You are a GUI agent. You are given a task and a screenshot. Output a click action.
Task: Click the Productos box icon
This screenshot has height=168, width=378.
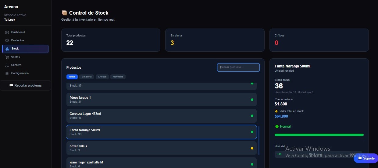[x=7, y=40]
